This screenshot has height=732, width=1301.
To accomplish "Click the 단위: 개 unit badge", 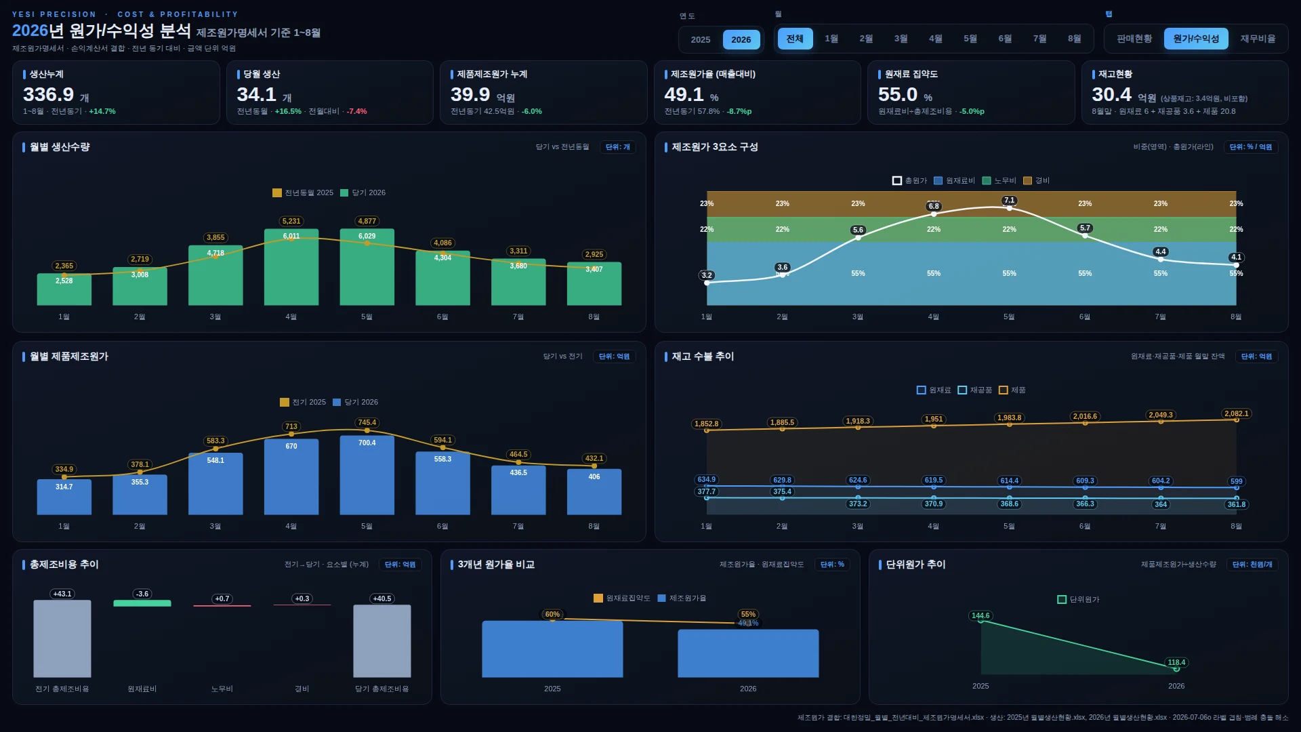I will coord(617,147).
